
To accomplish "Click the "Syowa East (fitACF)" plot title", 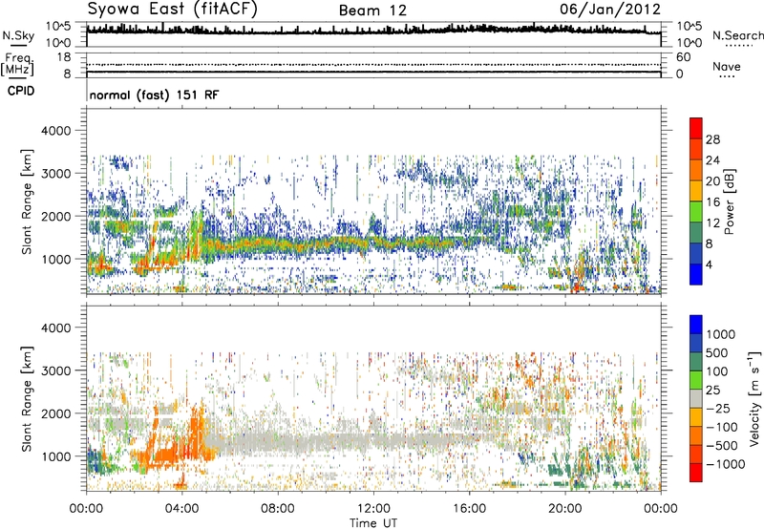I will tap(173, 9).
